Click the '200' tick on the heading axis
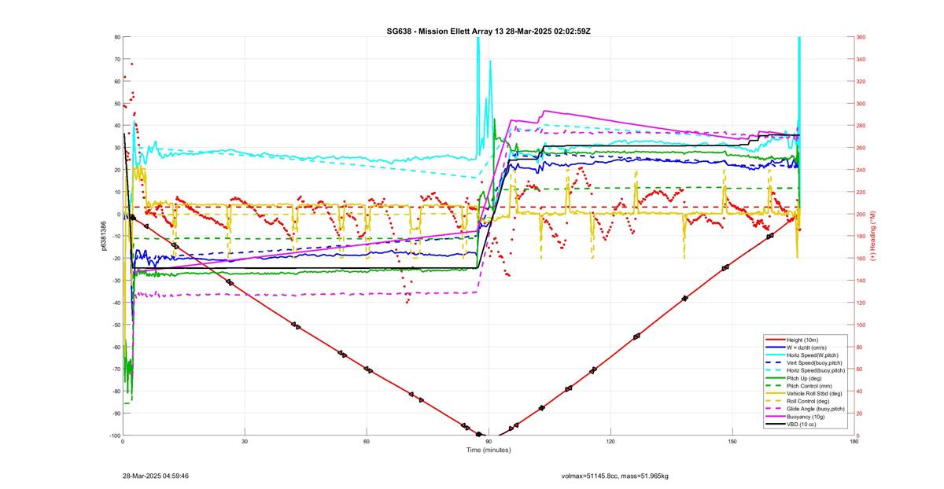The width and height of the screenshot is (944, 489). (861, 214)
